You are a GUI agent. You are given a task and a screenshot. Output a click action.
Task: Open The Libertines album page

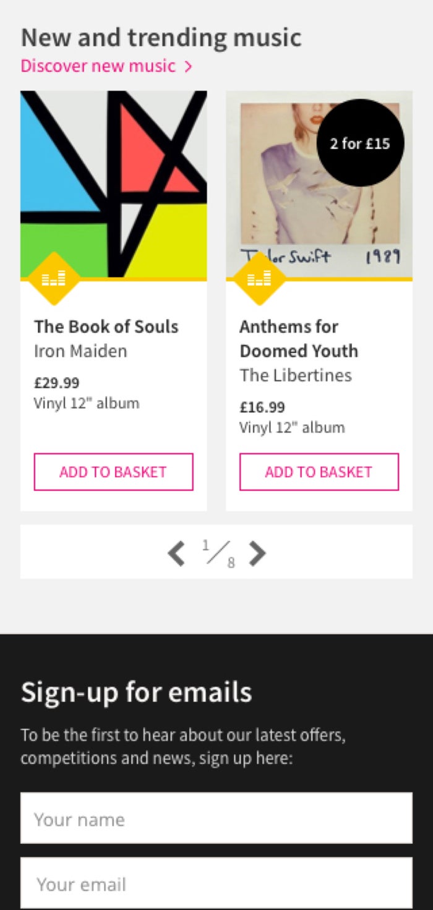[296, 375]
